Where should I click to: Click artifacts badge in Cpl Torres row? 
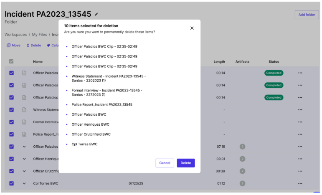pyautogui.click(x=242, y=183)
